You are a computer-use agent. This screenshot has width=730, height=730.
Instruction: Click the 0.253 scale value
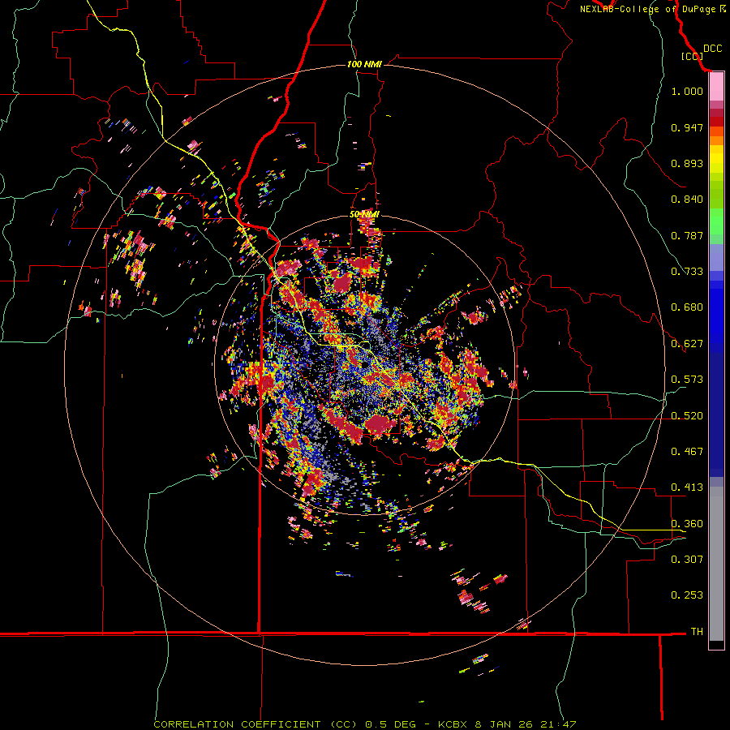[x=687, y=595]
